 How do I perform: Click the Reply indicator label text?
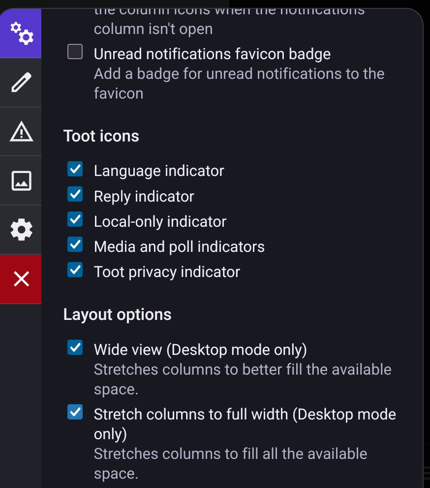coord(144,196)
